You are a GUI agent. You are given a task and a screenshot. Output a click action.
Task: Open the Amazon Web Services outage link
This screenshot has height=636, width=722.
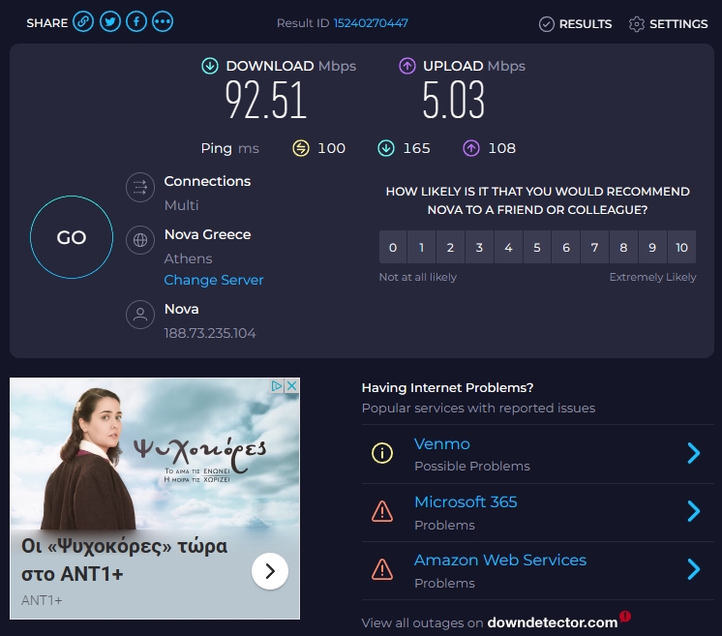[x=500, y=560]
